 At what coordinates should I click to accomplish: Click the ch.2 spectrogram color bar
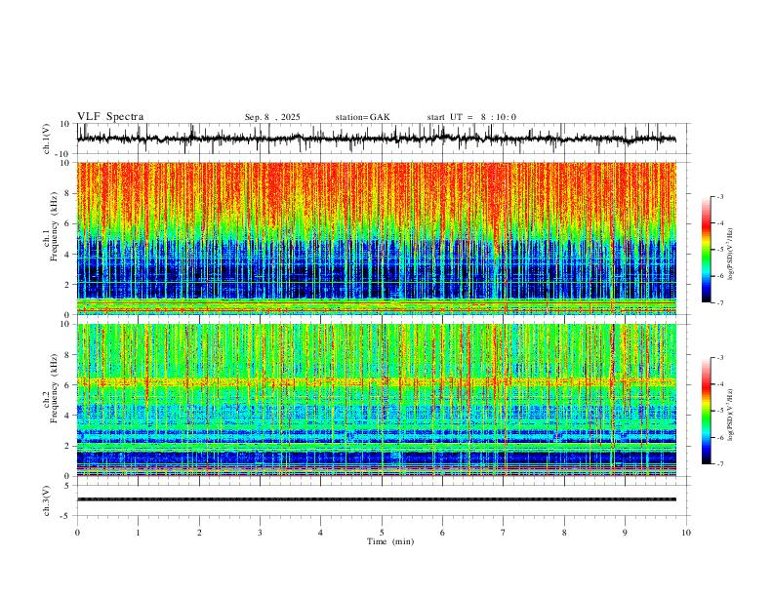pos(706,411)
